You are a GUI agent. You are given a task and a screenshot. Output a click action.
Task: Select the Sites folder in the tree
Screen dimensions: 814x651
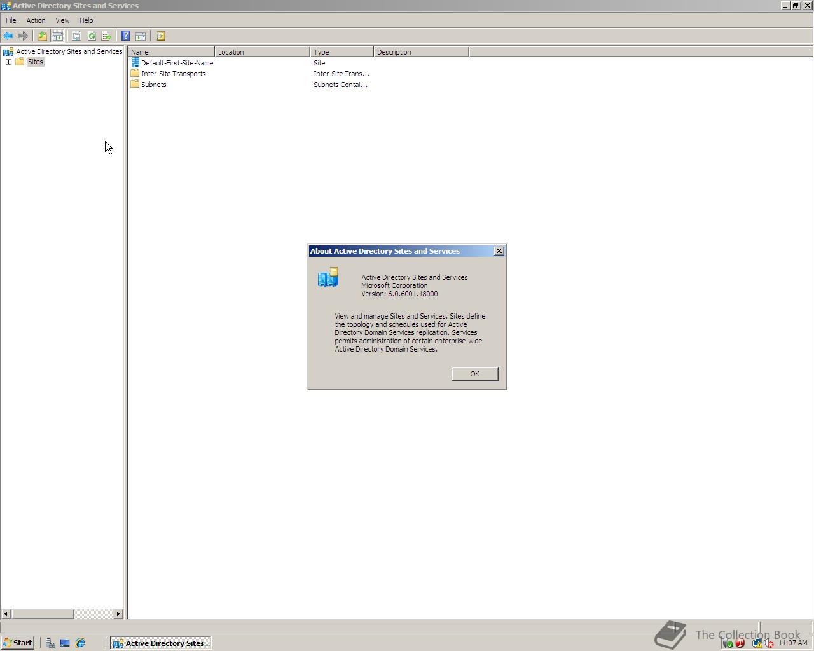click(x=36, y=62)
